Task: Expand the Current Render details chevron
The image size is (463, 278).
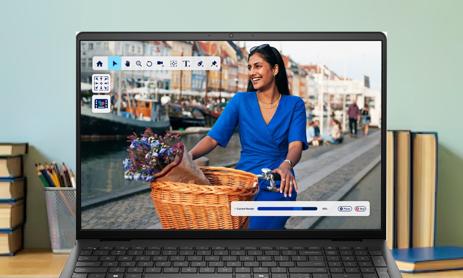Action: click(235, 208)
